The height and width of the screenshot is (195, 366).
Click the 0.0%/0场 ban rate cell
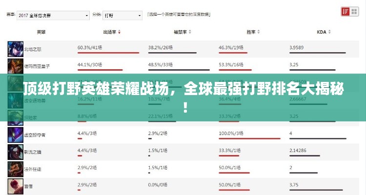pos(158,185)
